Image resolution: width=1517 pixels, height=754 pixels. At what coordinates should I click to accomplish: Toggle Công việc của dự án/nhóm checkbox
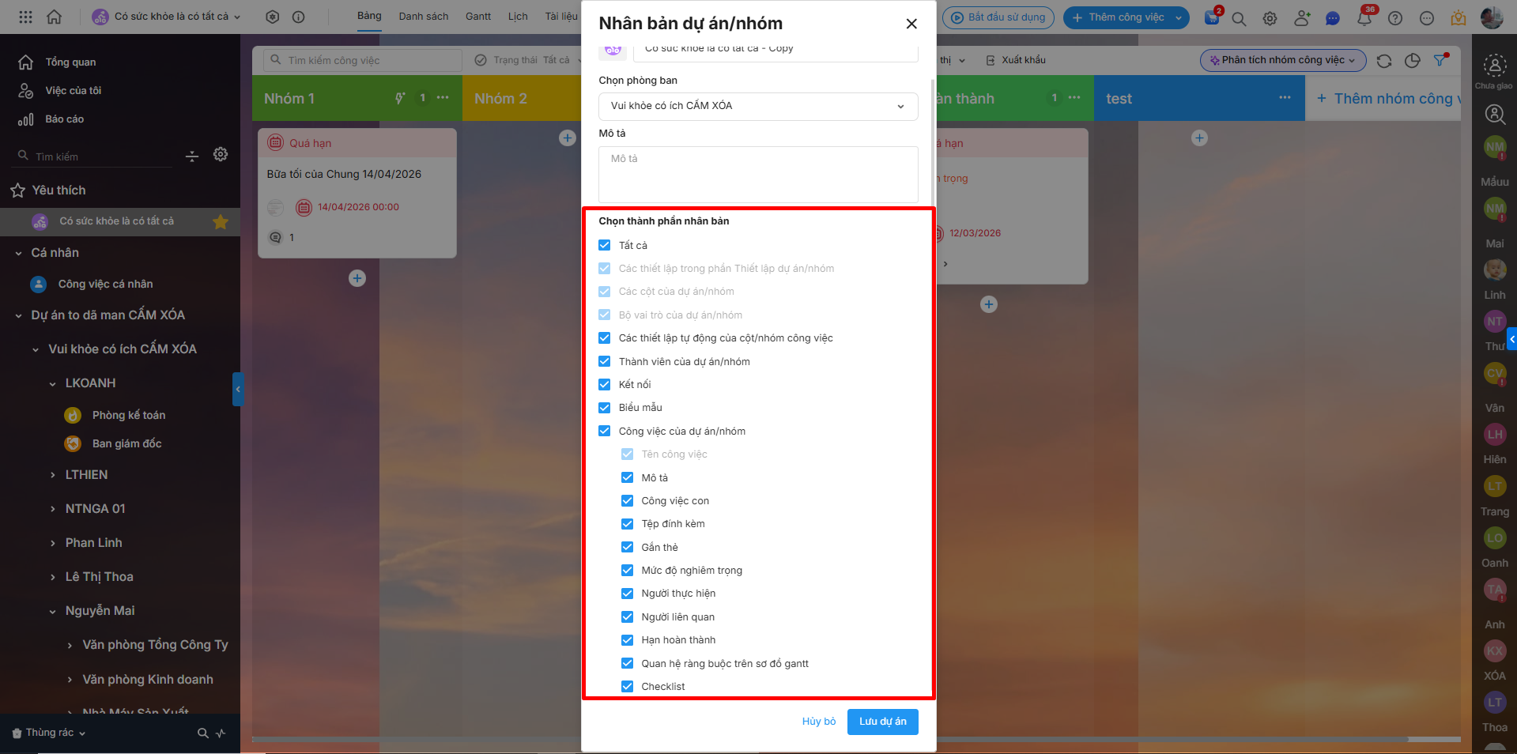(x=605, y=432)
